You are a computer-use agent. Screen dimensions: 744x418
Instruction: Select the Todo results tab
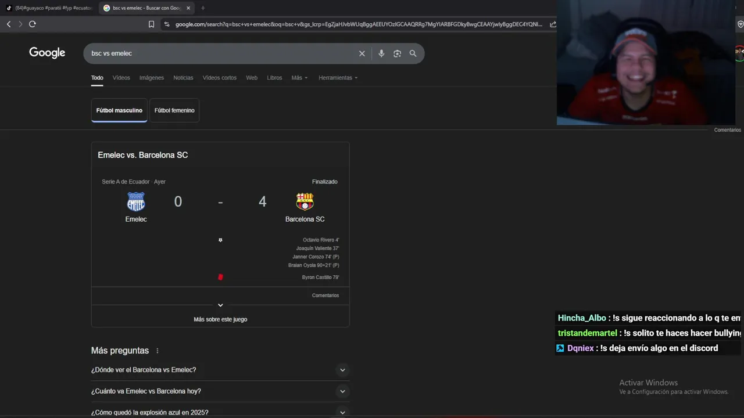point(97,78)
